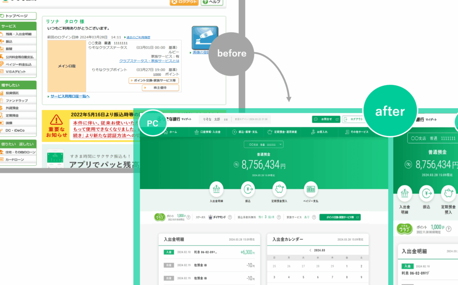Select 残高・入出金明細 in old sidebar
Viewport: 458px width, 285px height.
tap(18, 34)
